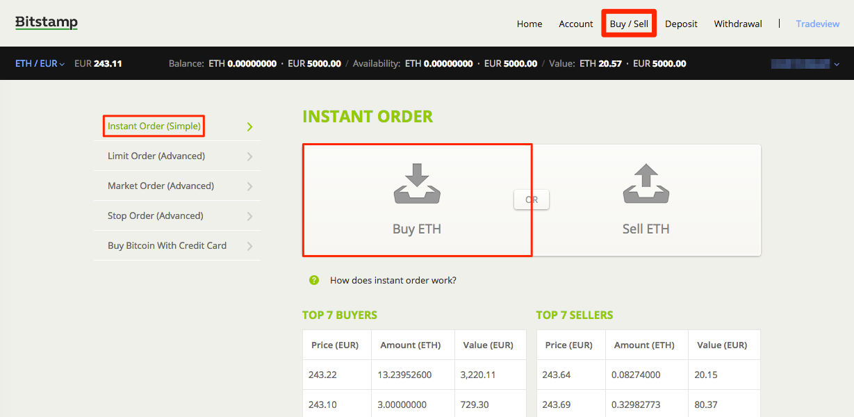Select Limit Order (Advanced) in sidebar
854x417 pixels.
[156, 156]
